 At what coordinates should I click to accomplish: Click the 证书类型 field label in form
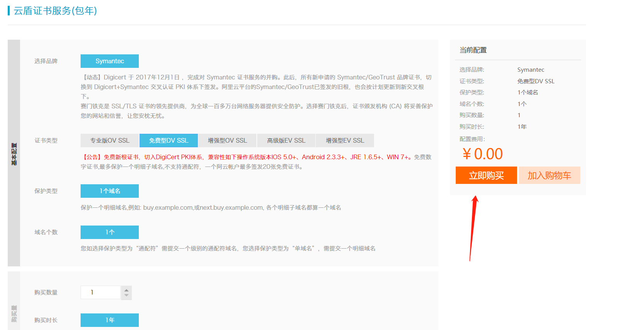pyautogui.click(x=46, y=140)
